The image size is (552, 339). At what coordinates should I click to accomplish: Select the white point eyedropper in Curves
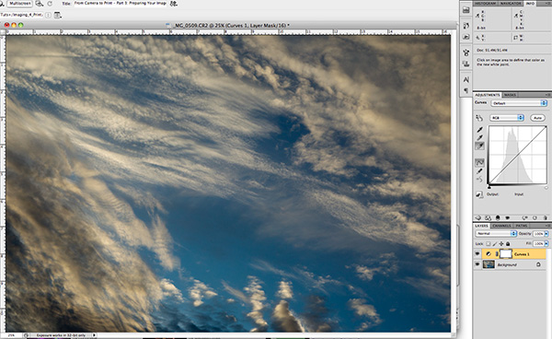tap(480, 146)
